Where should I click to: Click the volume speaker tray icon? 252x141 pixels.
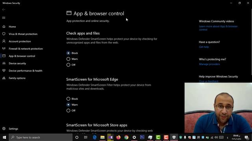point(216,137)
